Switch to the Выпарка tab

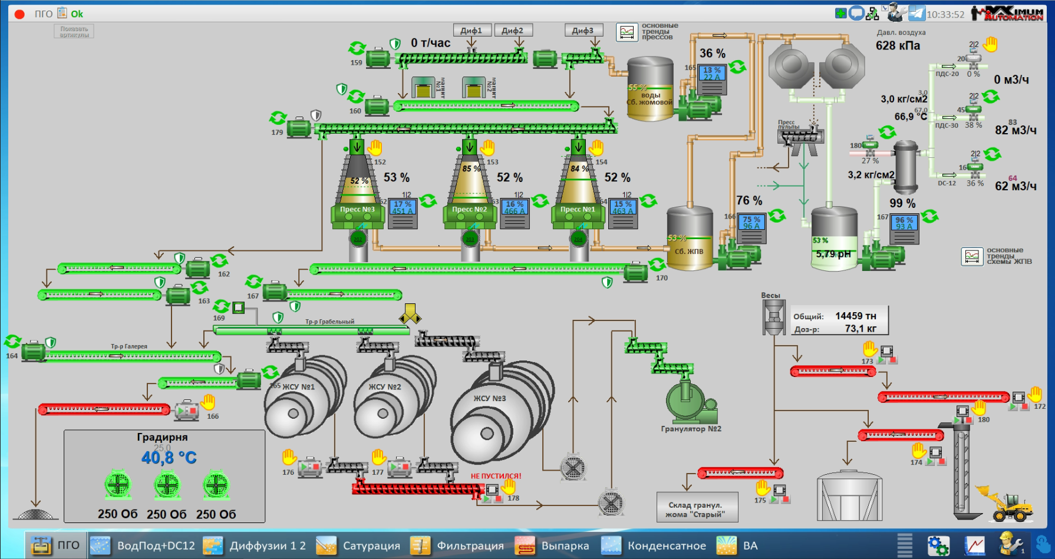pos(552,545)
